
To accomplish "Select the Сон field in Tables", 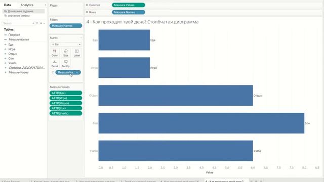I will pos(11,59).
